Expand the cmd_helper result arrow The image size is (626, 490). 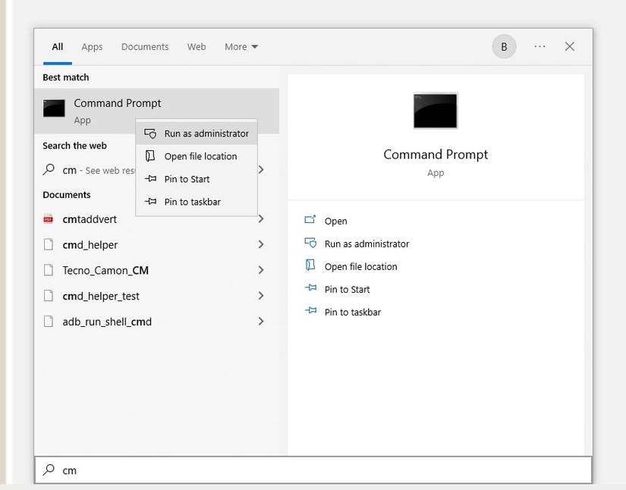261,244
